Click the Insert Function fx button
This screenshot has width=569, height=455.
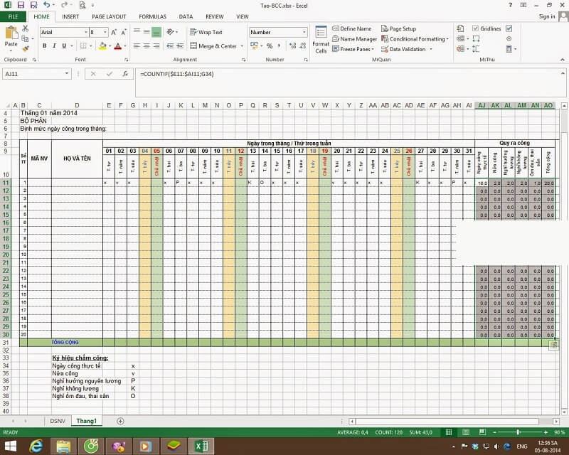coord(125,74)
